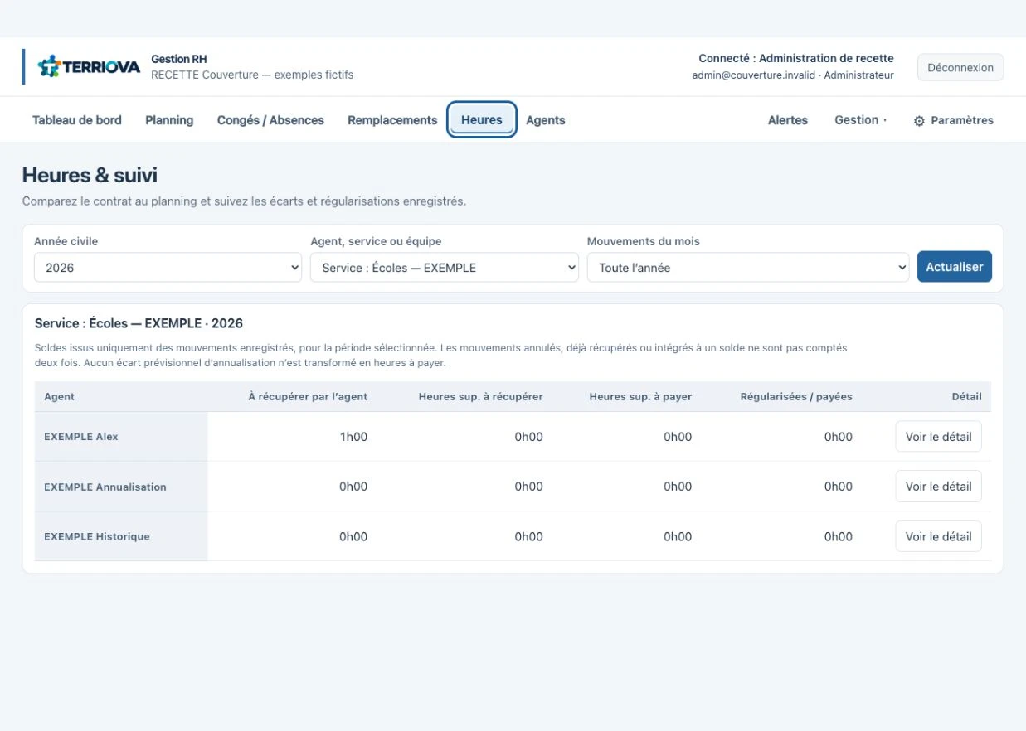Image resolution: width=1026 pixels, height=731 pixels.
Task: Click the Service : Écoles — EXEMPLE · 2026 title
Action: [x=139, y=323]
